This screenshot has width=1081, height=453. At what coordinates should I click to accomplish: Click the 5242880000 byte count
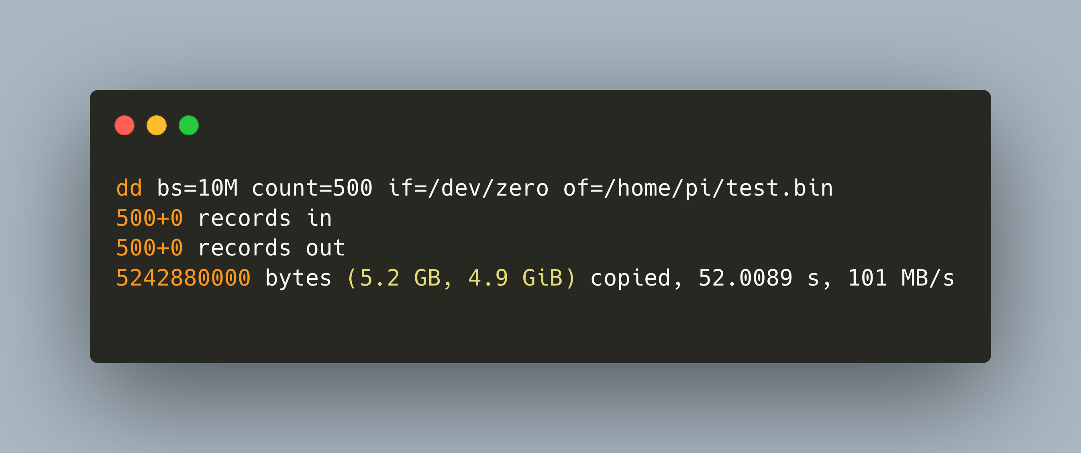184,278
